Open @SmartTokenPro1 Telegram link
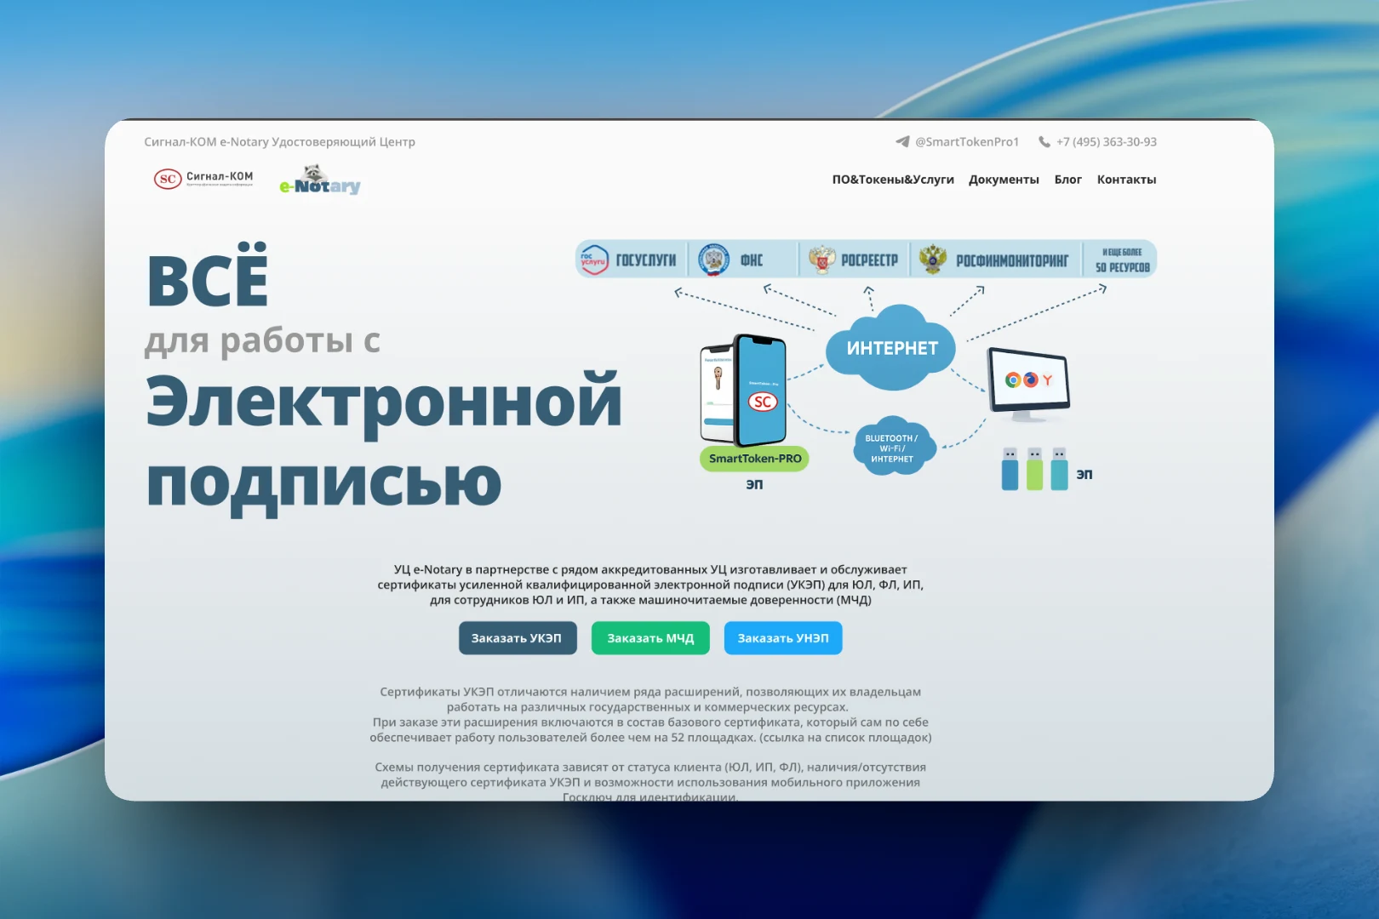Viewport: 1379px width, 919px height. tap(967, 142)
